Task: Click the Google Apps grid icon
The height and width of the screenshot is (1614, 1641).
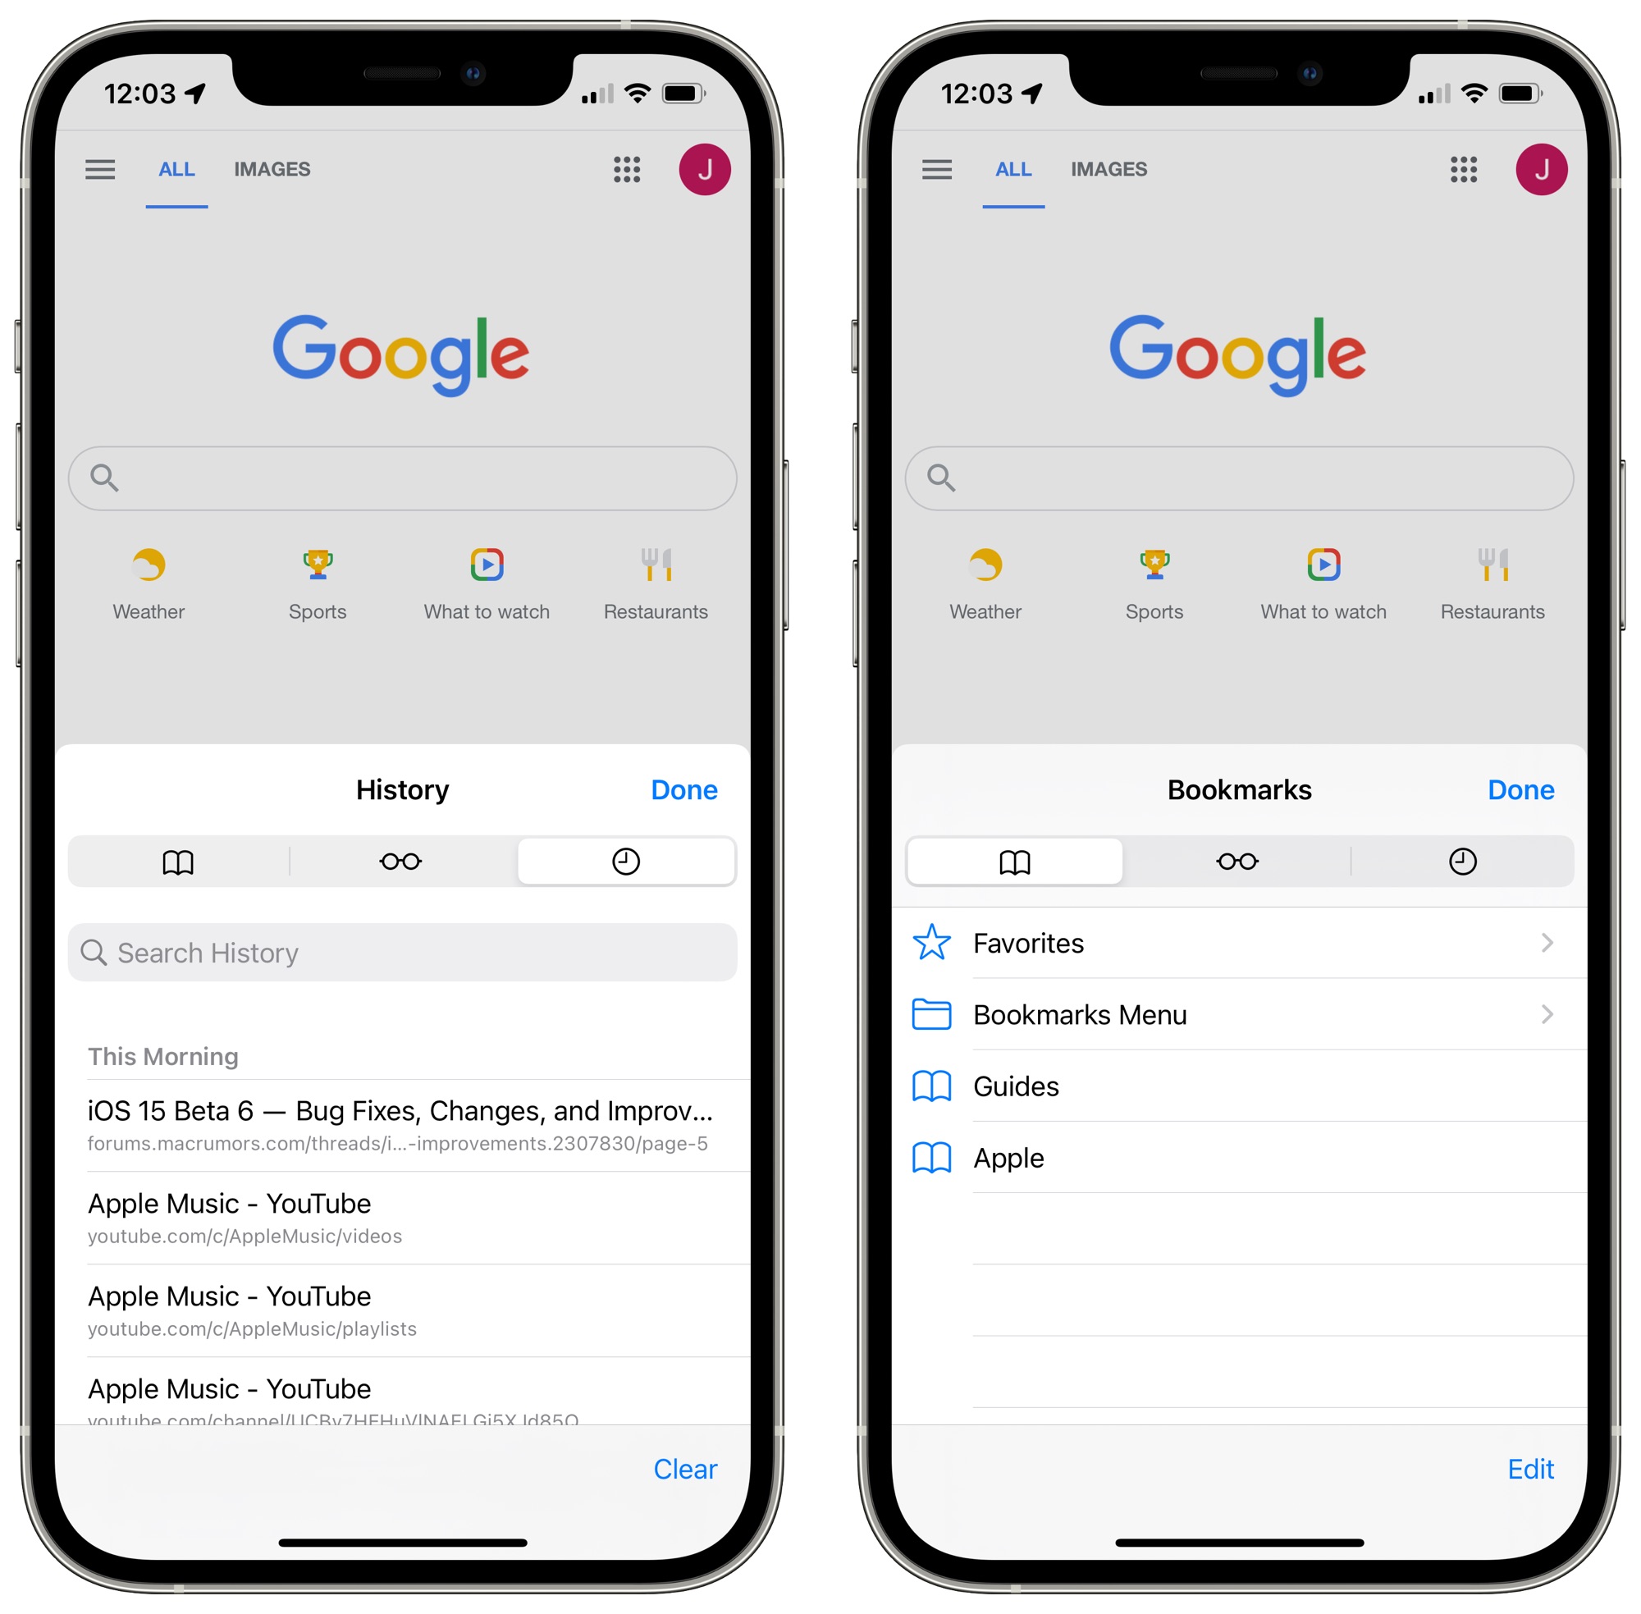Action: [624, 168]
